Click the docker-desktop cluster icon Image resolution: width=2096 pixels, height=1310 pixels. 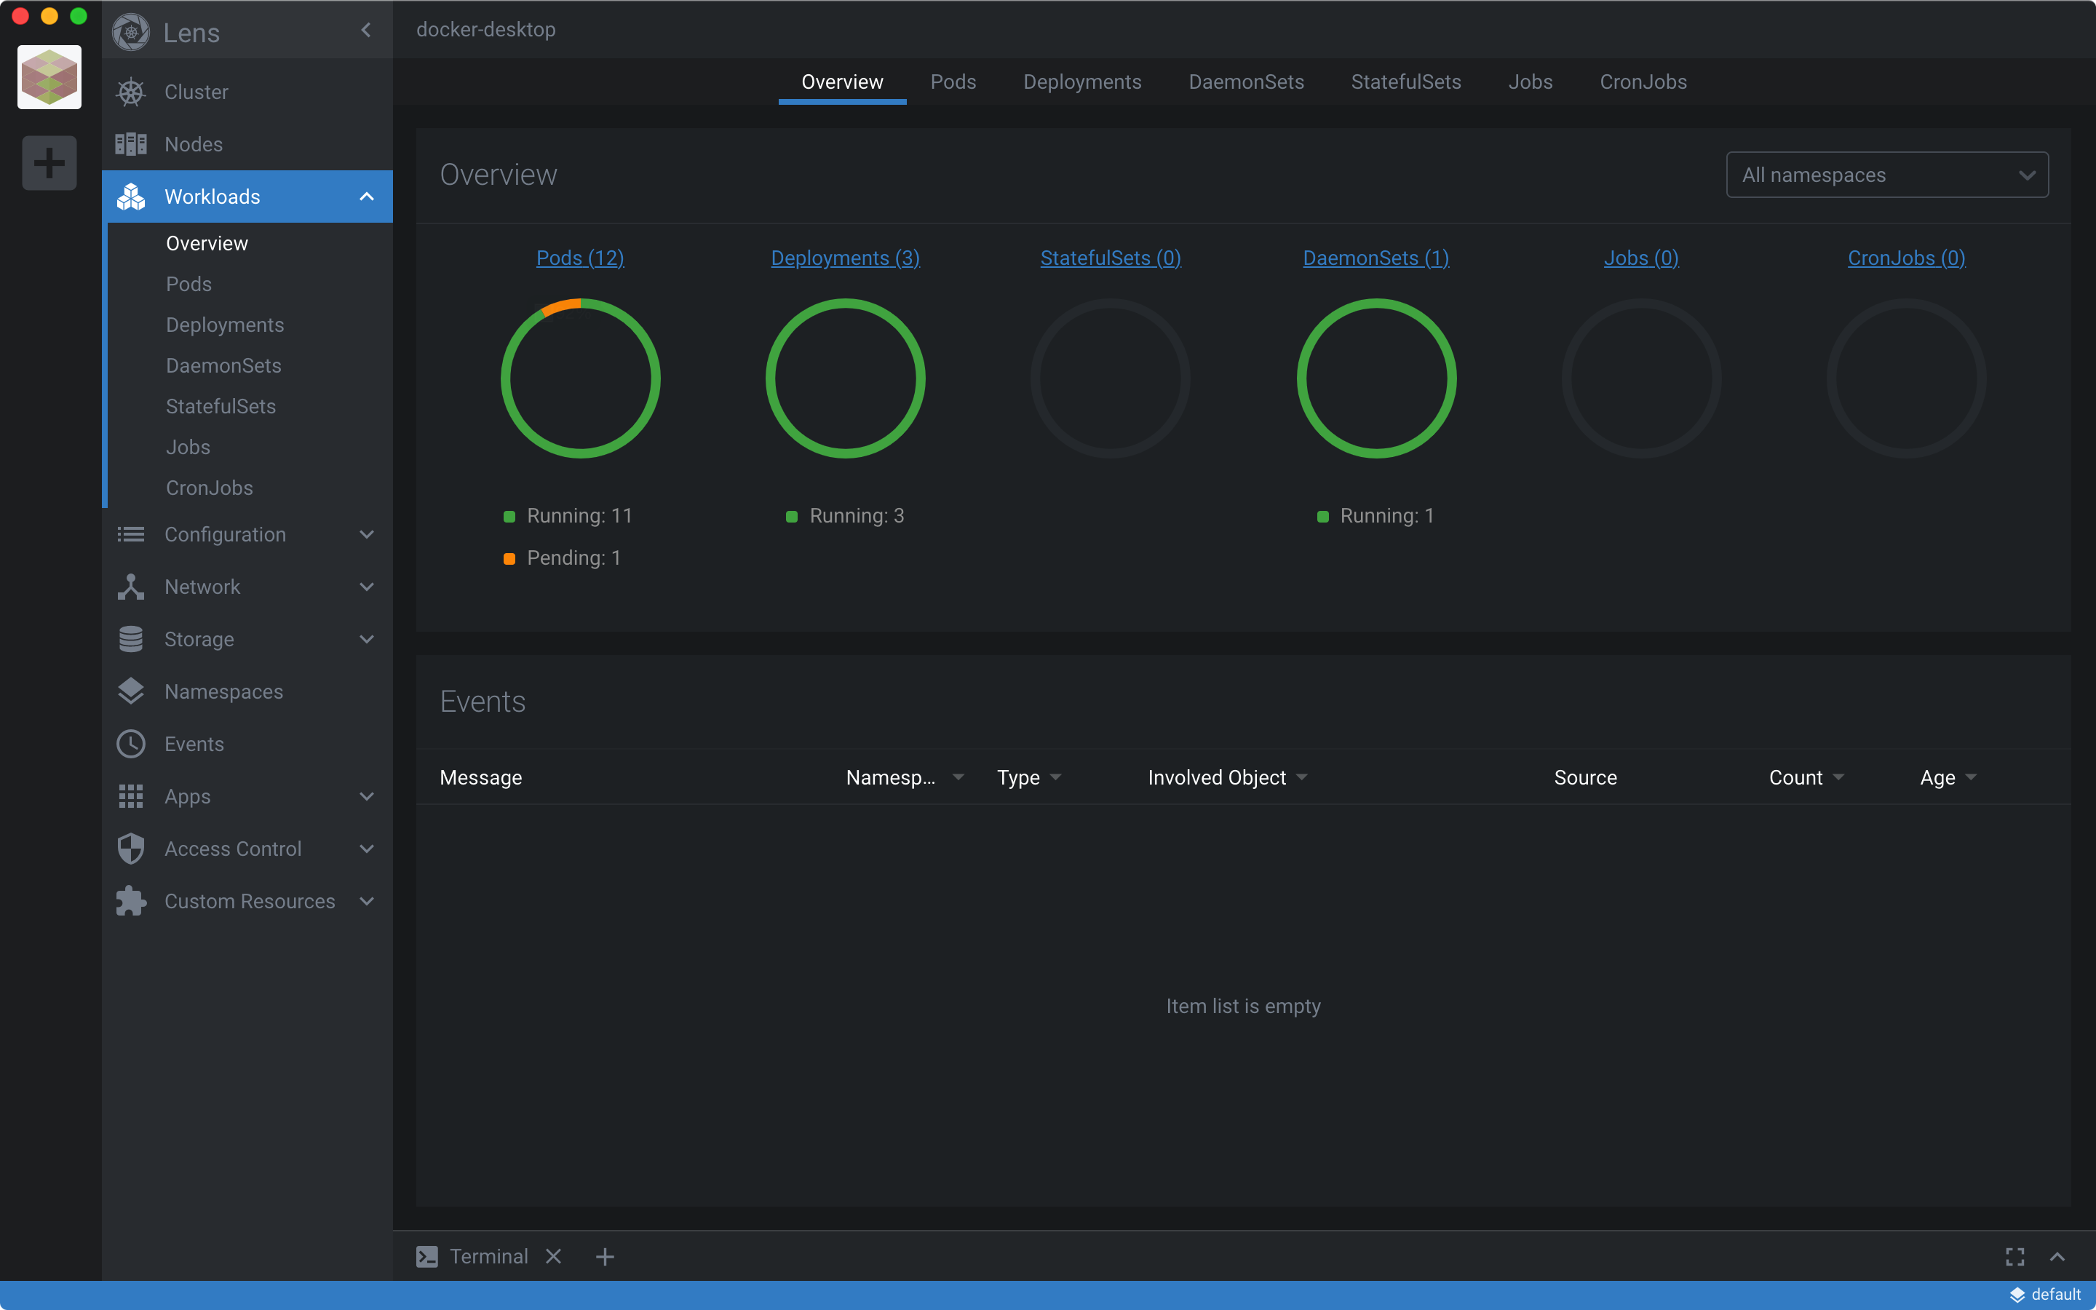click(49, 77)
